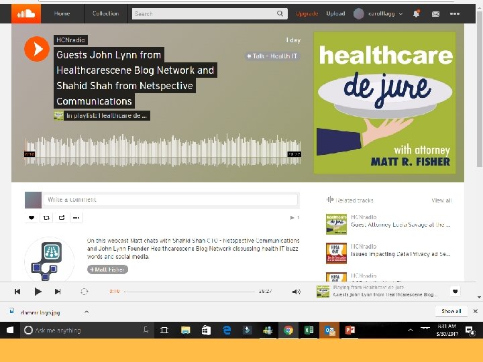Open the Action Center notifications icon
483x362 pixels.
point(470,330)
